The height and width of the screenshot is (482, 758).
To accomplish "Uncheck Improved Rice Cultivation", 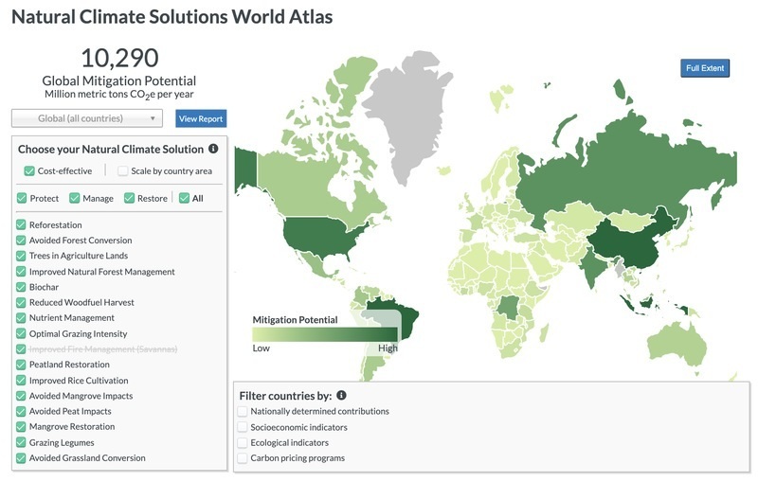I will (x=21, y=380).
